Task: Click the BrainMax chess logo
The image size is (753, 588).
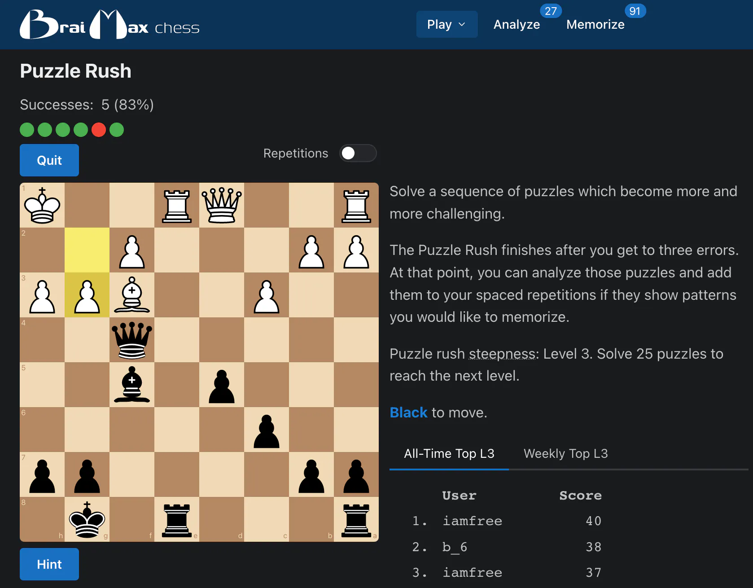Action: pyautogui.click(x=109, y=25)
